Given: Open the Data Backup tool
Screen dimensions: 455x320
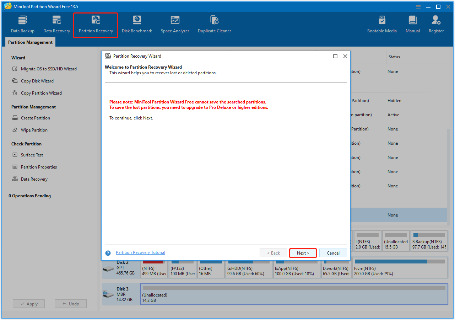Looking at the screenshot, I should pos(22,23).
